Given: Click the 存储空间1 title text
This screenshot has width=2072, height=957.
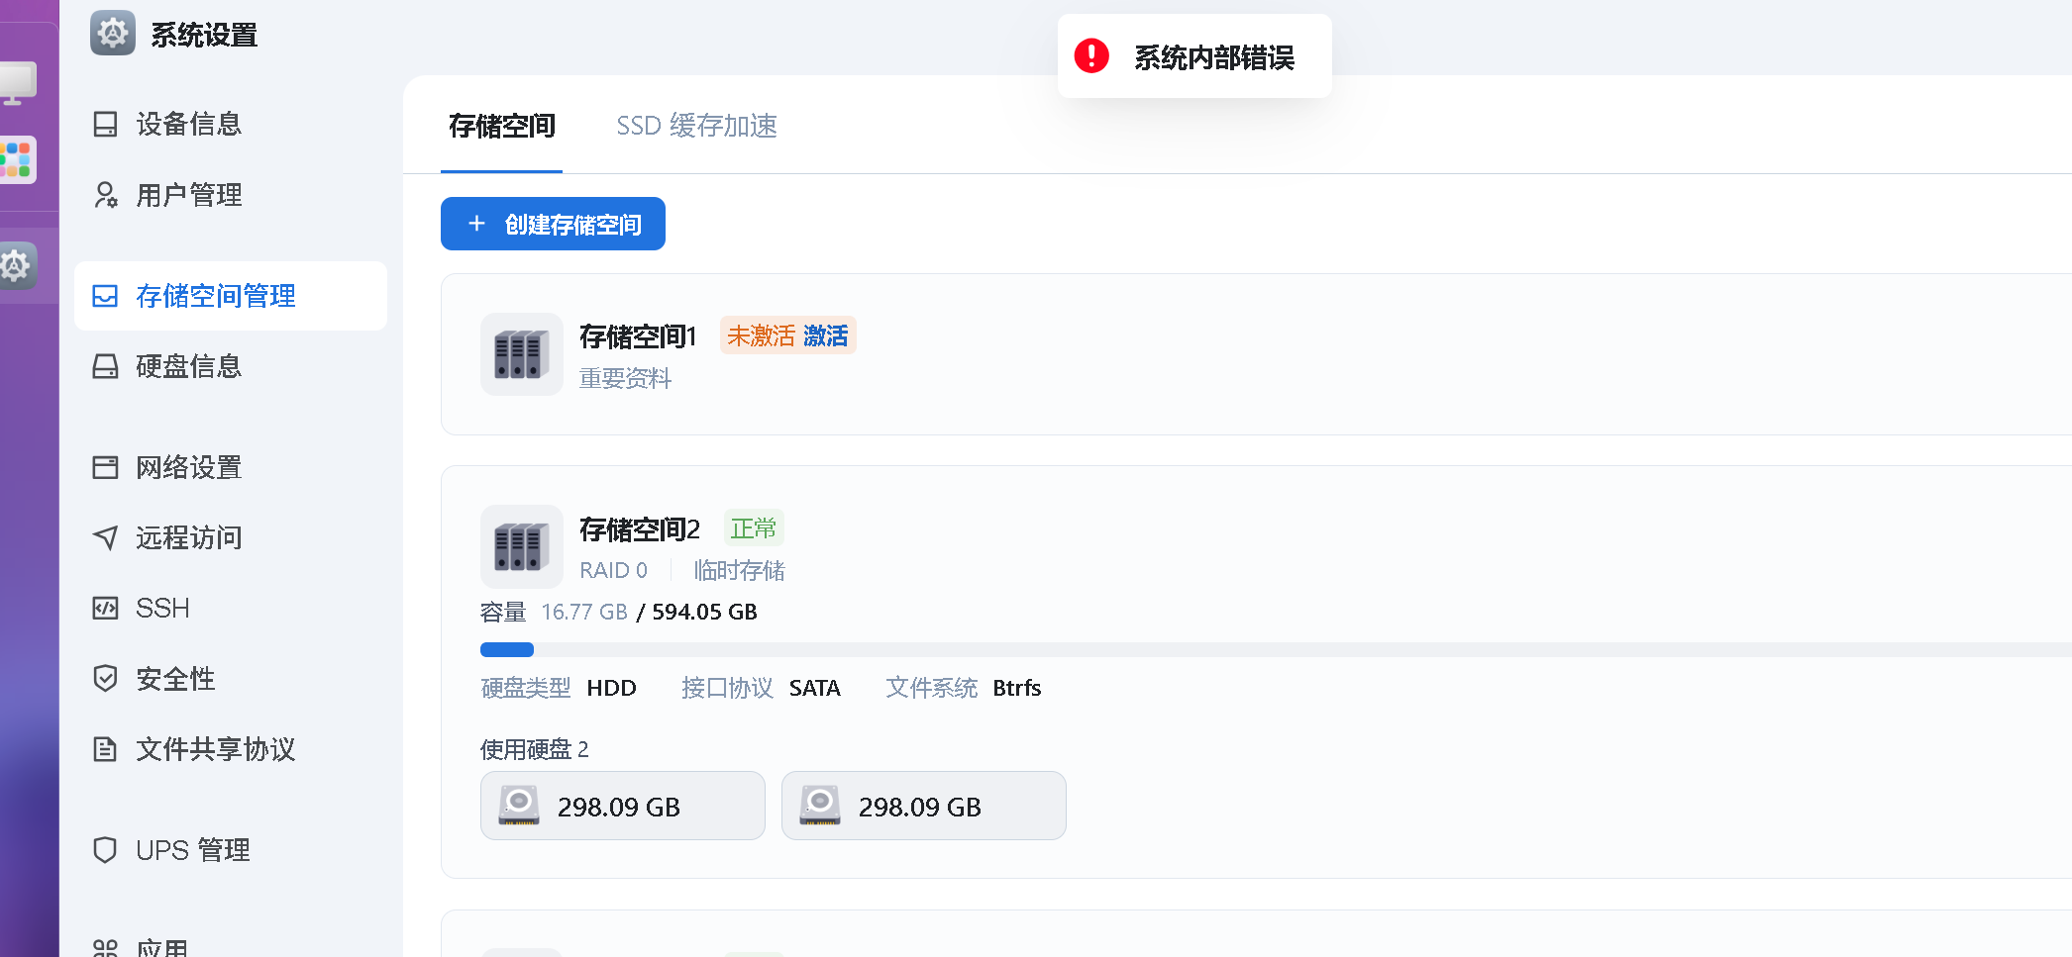Looking at the screenshot, I should pos(639,336).
